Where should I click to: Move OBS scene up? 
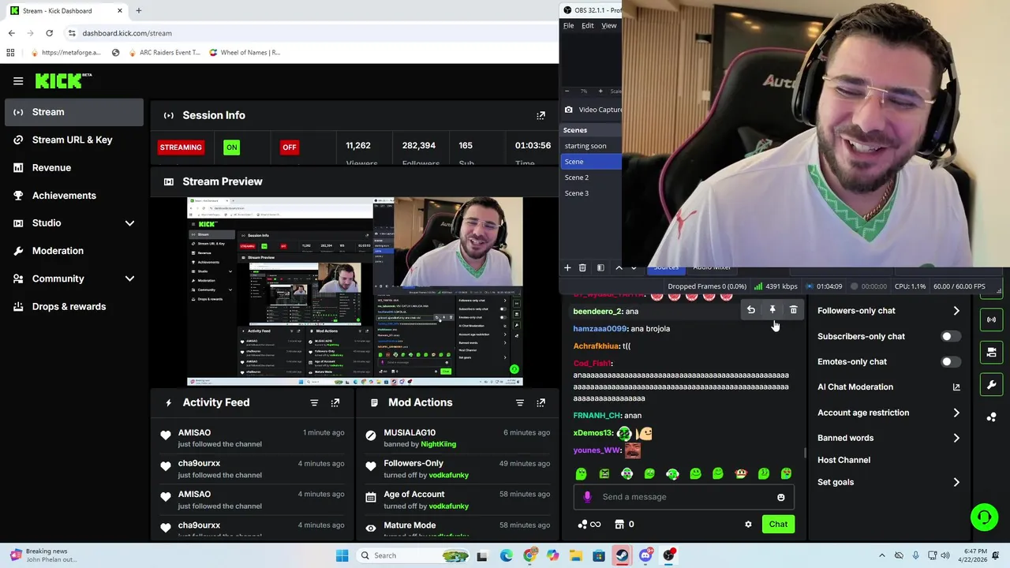pyautogui.click(x=619, y=267)
